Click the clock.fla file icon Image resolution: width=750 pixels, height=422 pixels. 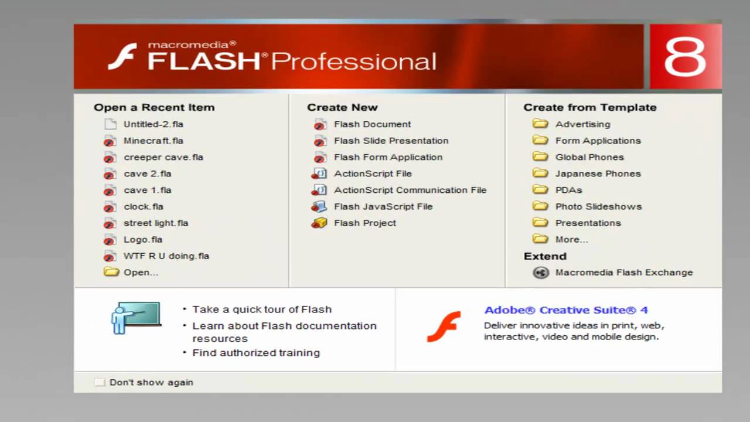pyautogui.click(x=111, y=206)
